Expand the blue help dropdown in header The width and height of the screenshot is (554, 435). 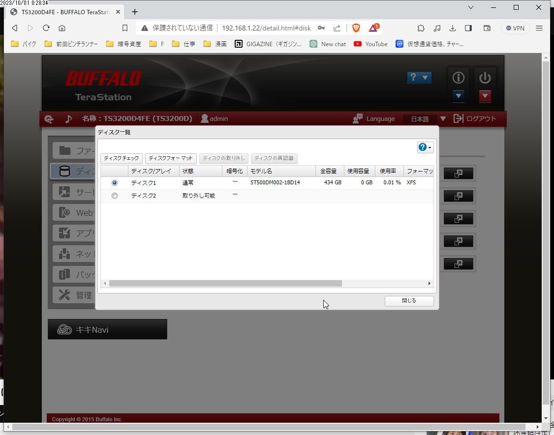pyautogui.click(x=419, y=77)
